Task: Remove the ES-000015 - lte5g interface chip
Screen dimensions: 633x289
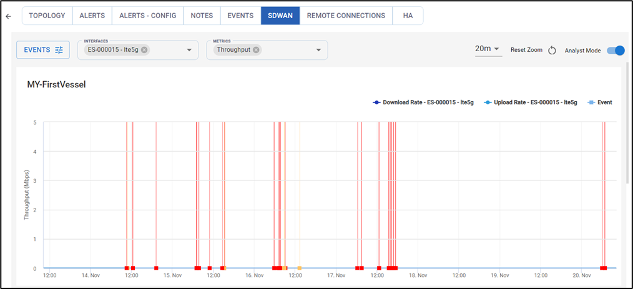Action: click(144, 50)
